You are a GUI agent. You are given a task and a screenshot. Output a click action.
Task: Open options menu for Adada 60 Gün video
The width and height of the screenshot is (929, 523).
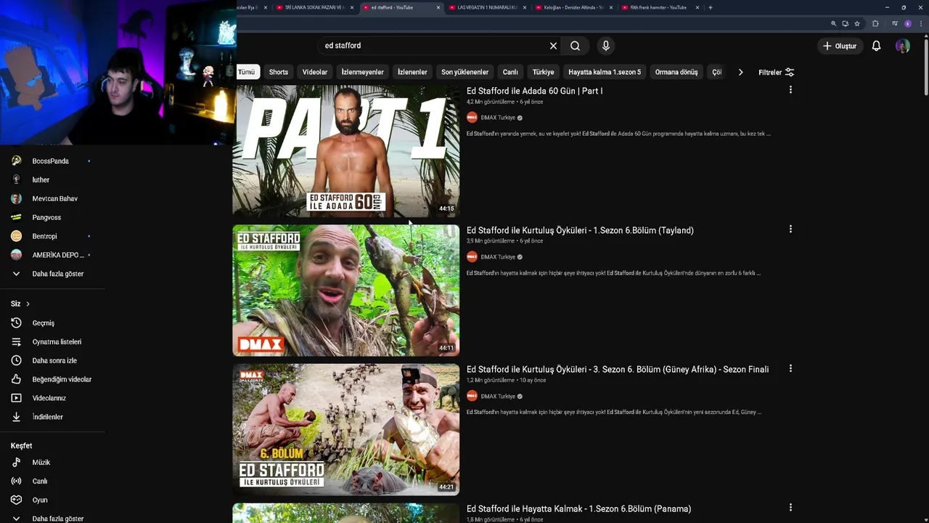790,90
